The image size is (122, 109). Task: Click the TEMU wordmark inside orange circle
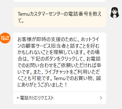point(5,39)
